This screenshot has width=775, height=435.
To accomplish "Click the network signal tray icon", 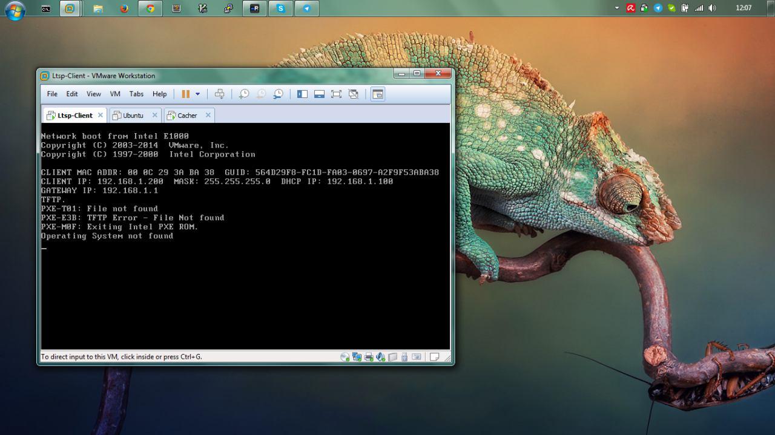I will 699,8.
